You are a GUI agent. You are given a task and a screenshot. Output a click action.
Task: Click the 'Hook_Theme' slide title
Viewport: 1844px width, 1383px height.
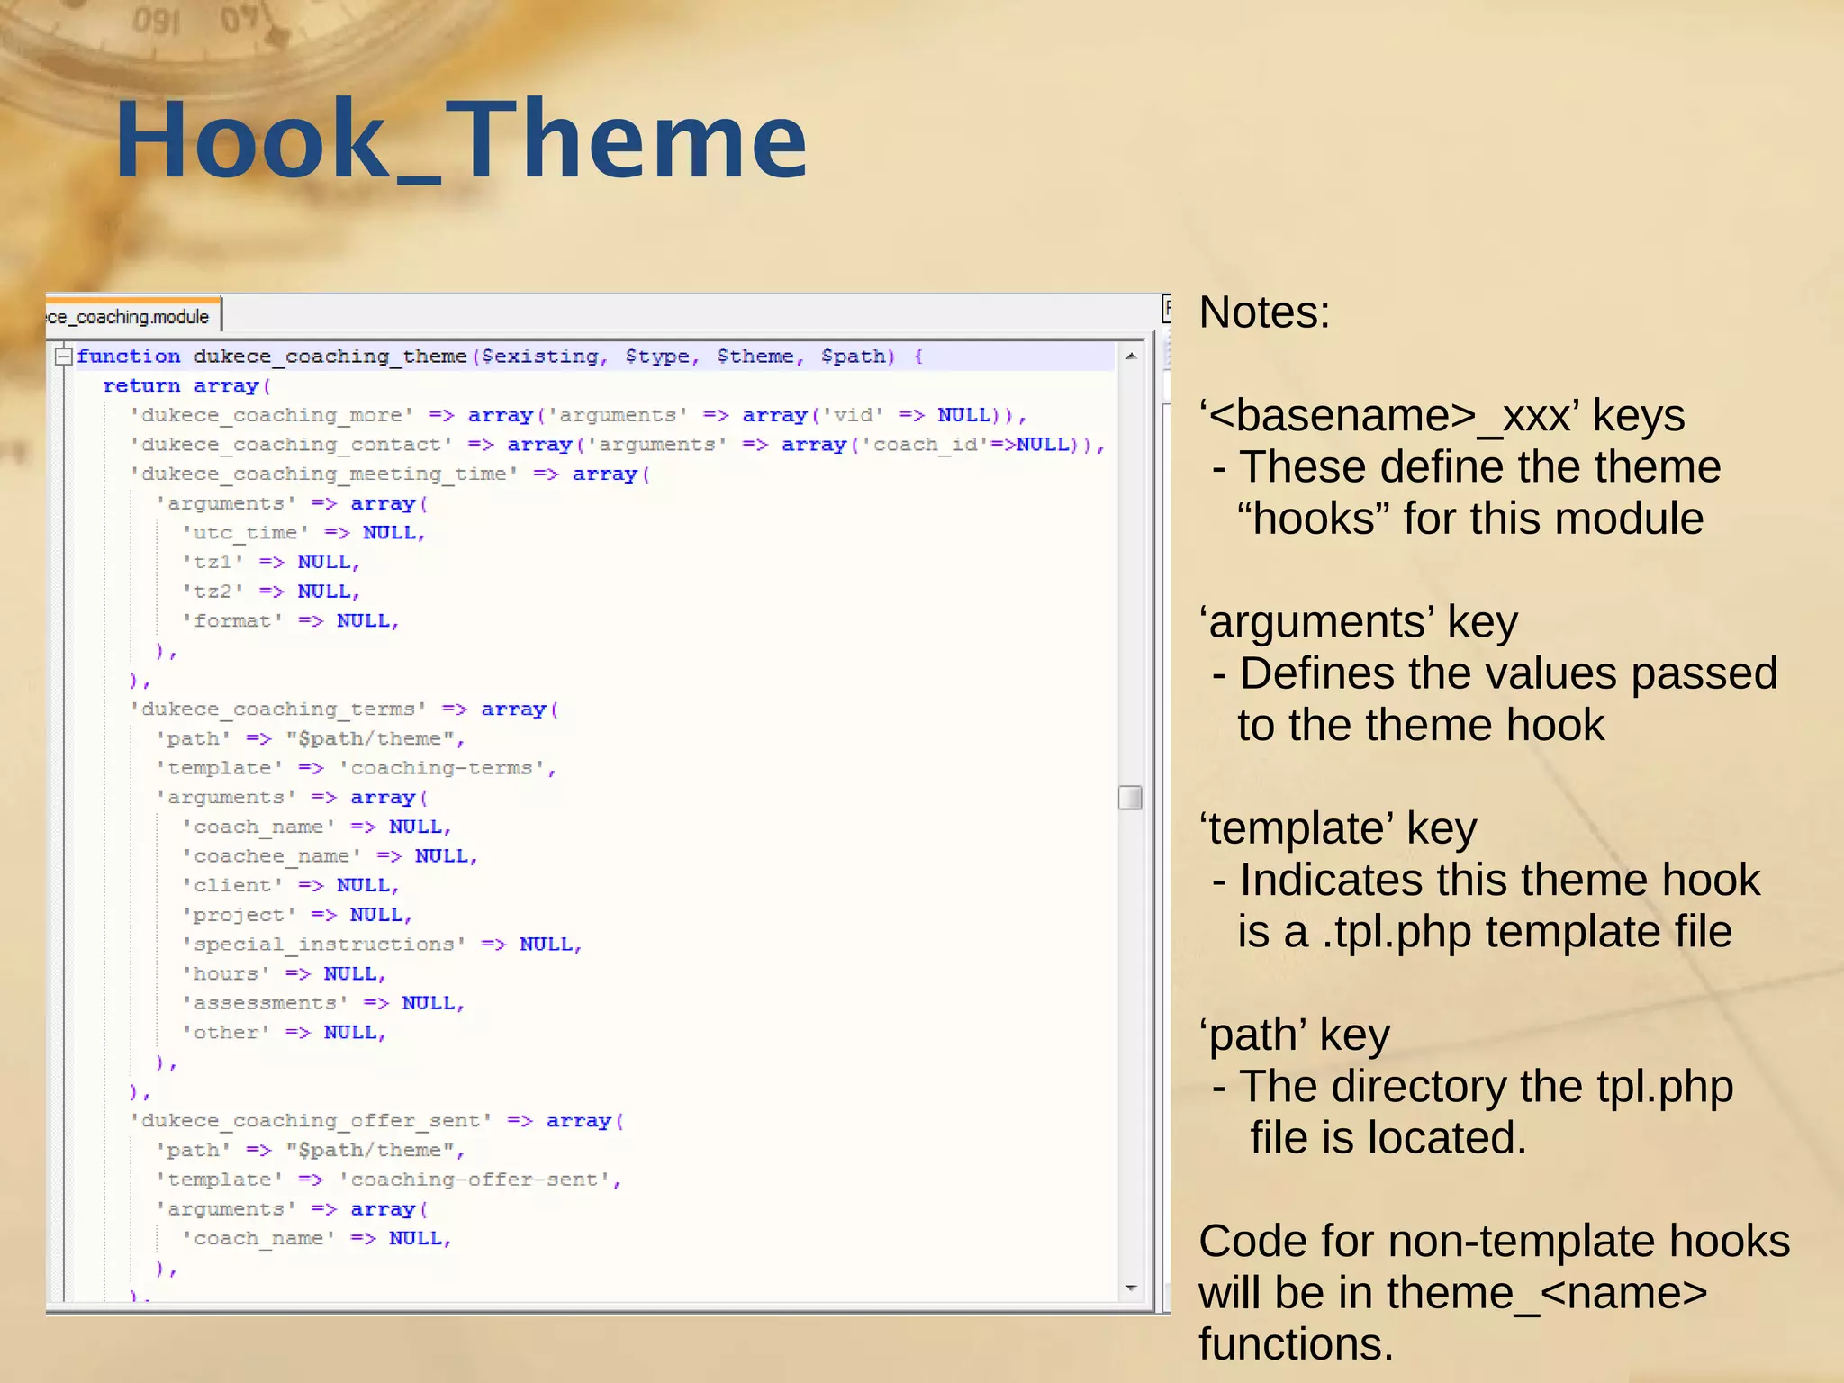461,140
